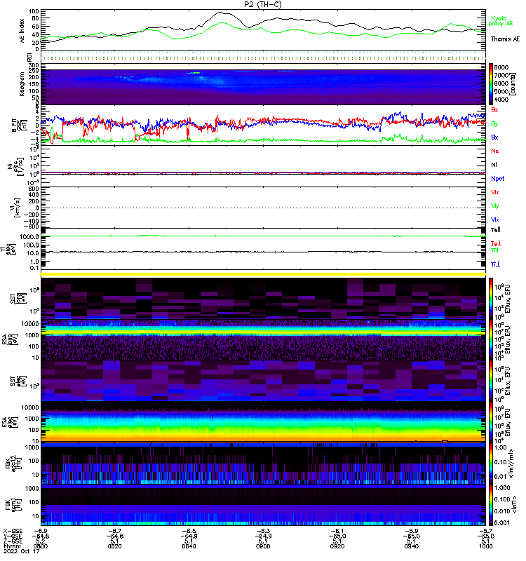Viewport: 526px width, 561px height.
Task: Click the blue Bx legend label
Action: [x=494, y=137]
